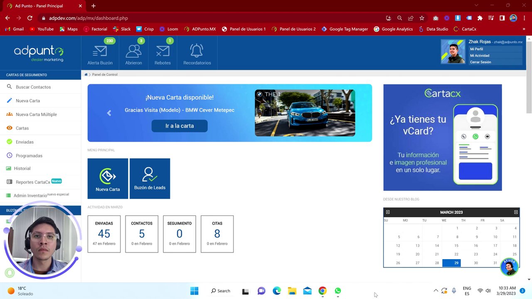This screenshot has height=299, width=532.
Task: Click the CartaCx vCard banner ad
Action: [442, 137]
